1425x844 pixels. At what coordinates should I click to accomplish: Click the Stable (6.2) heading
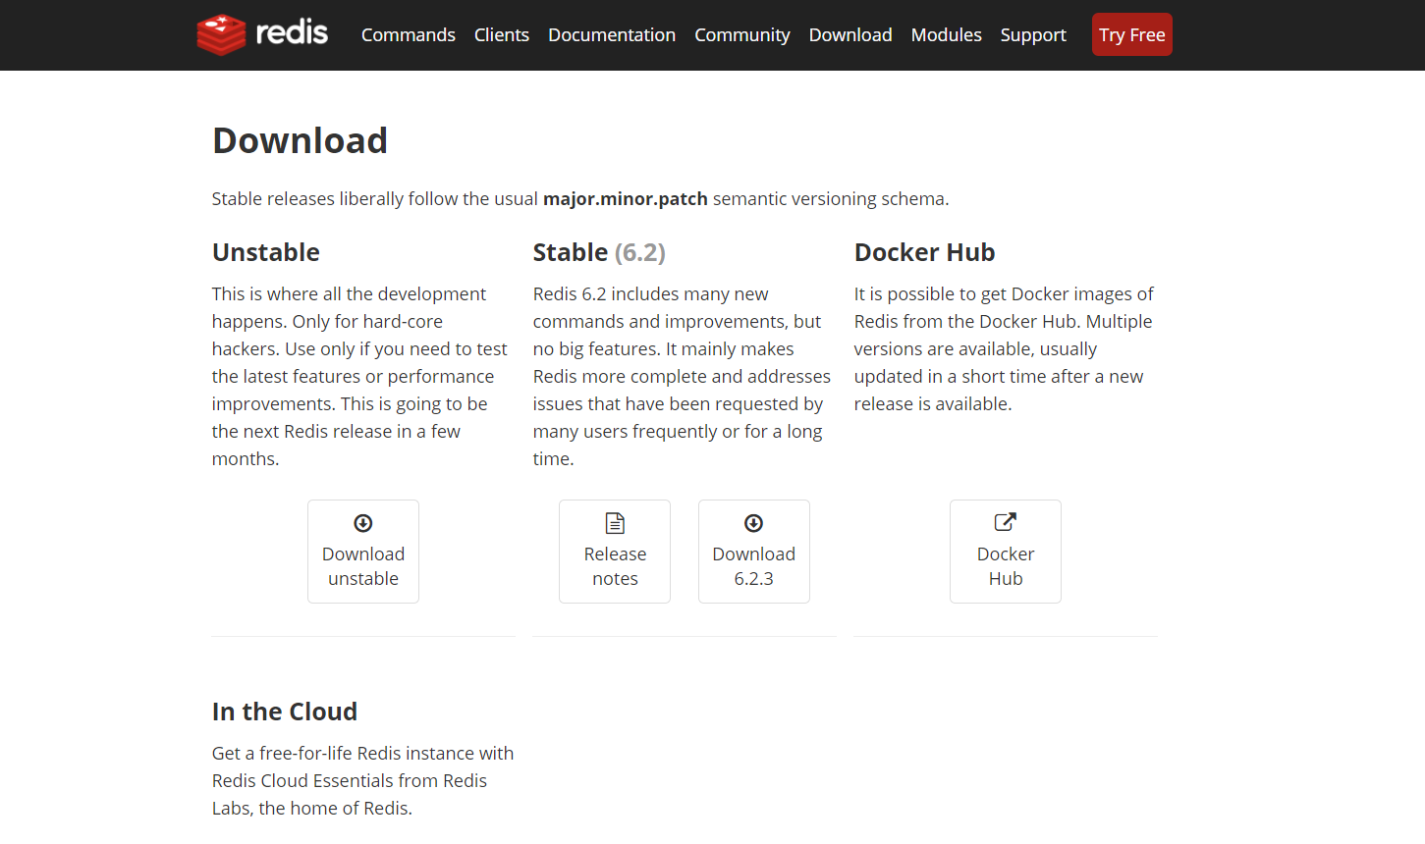tap(599, 252)
